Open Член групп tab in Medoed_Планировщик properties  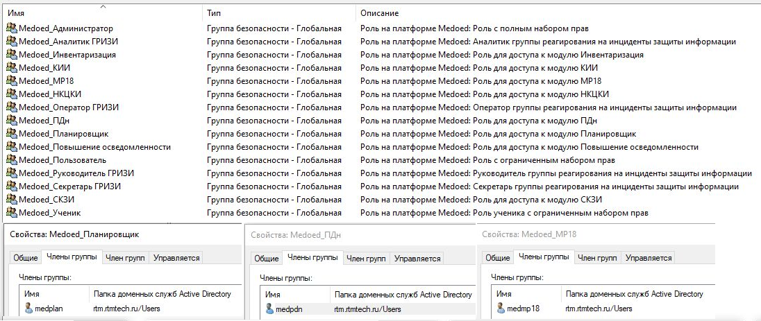(x=125, y=258)
